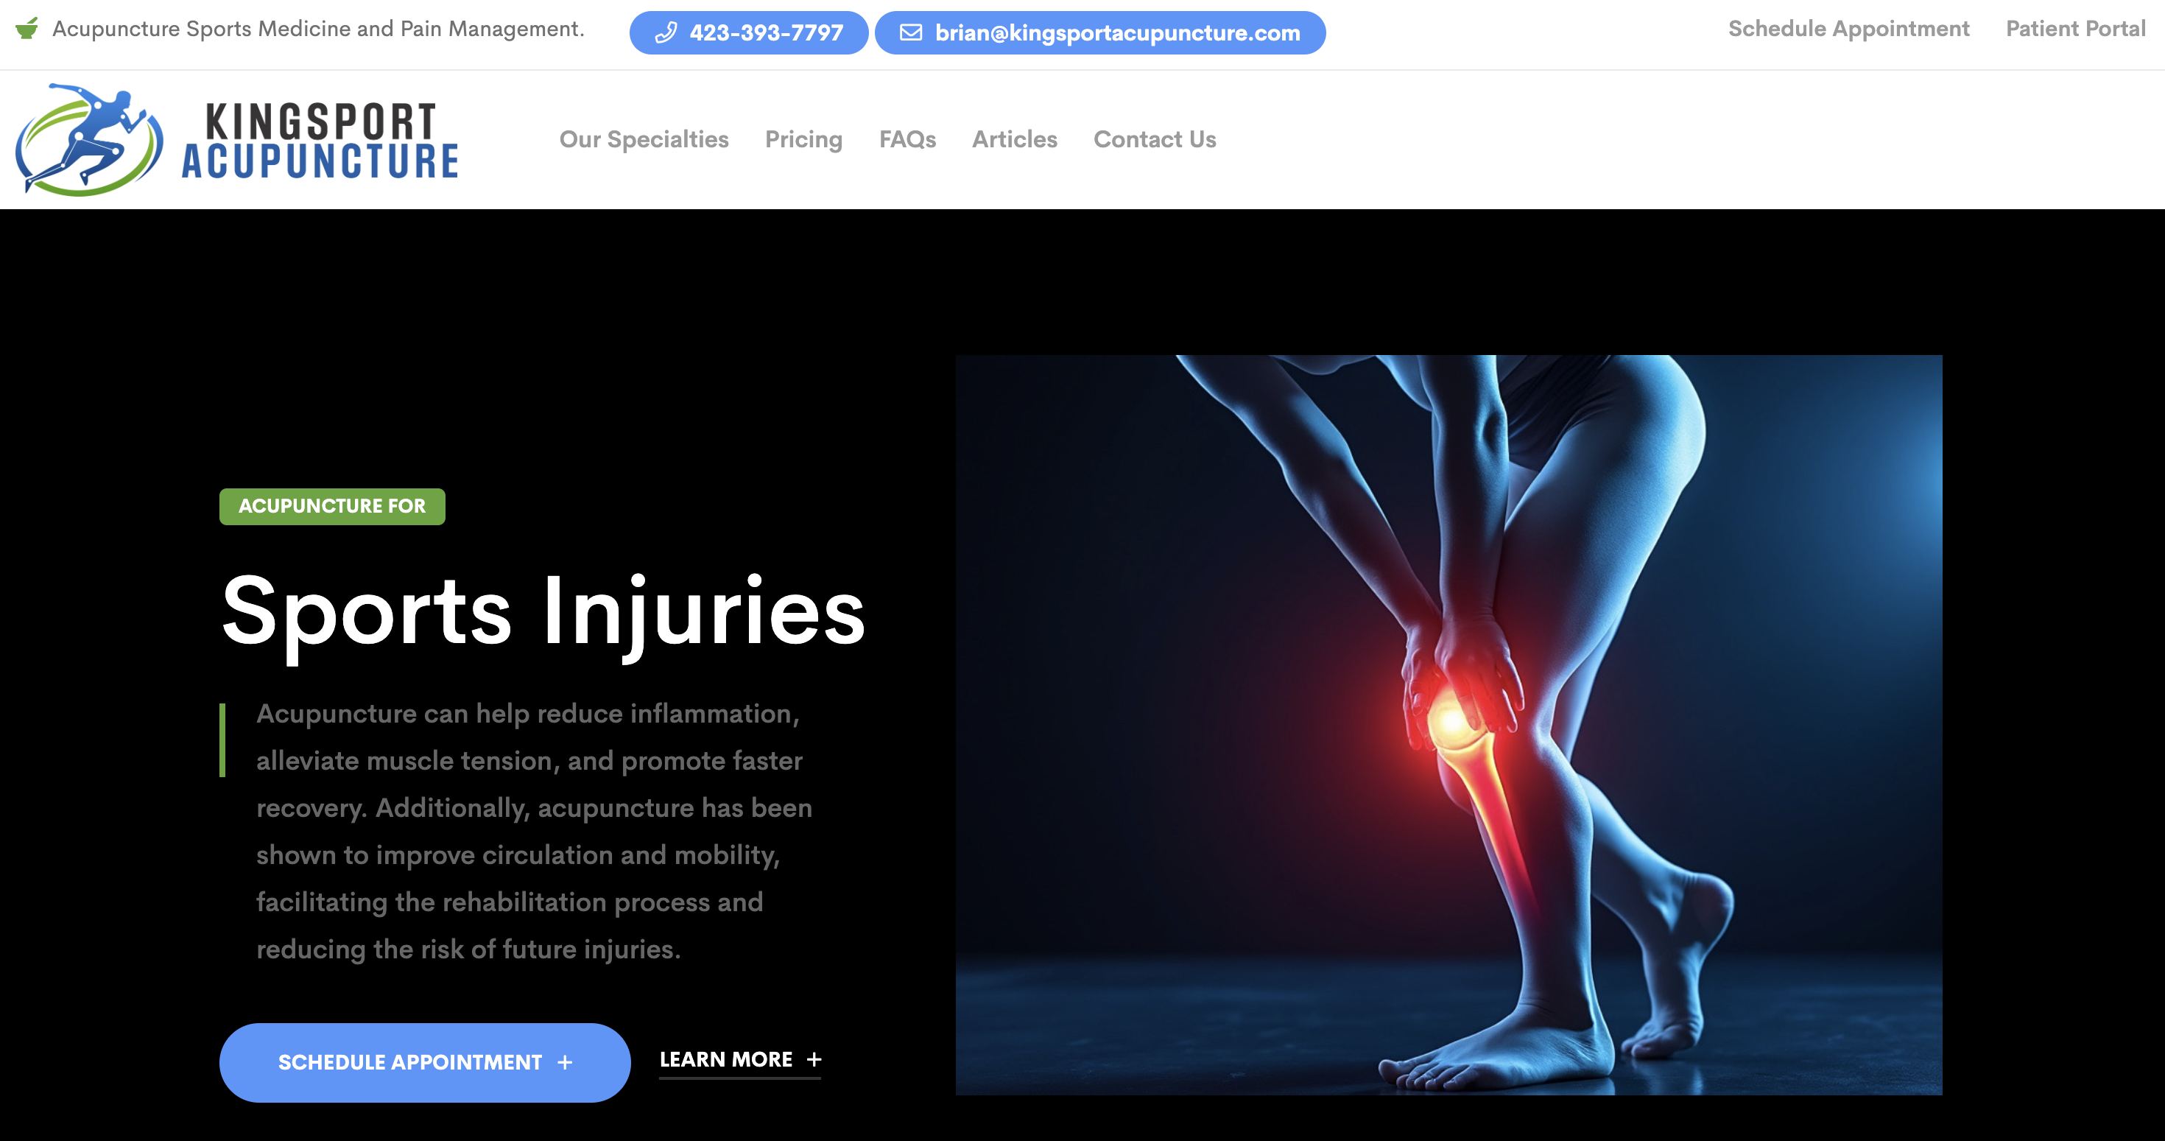The width and height of the screenshot is (2165, 1141).
Task: Click blue SCHEDULE APPOINTMENT hero button
Action: tap(424, 1063)
